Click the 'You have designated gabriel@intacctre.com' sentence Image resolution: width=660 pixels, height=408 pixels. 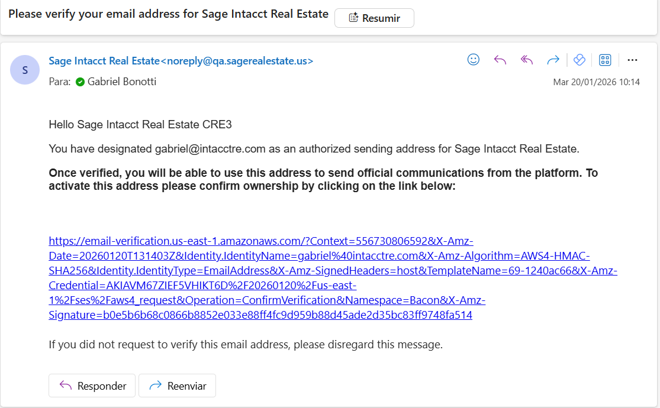[x=314, y=149]
